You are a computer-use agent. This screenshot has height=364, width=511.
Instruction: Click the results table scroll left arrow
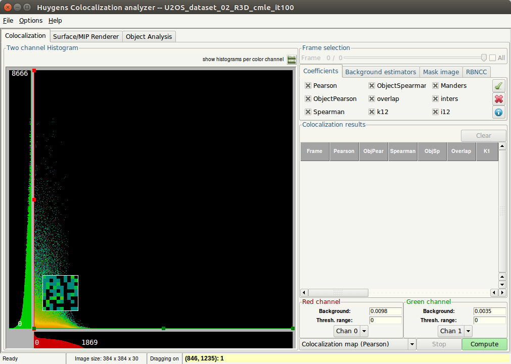(x=304, y=293)
